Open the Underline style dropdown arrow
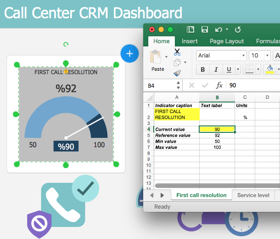 coord(238,69)
